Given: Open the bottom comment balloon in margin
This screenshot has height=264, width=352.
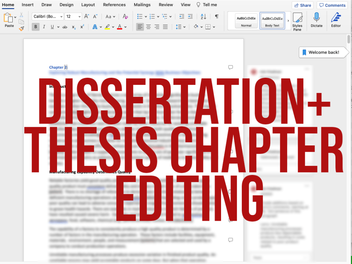Looking at the screenshot, I should point(231,240).
